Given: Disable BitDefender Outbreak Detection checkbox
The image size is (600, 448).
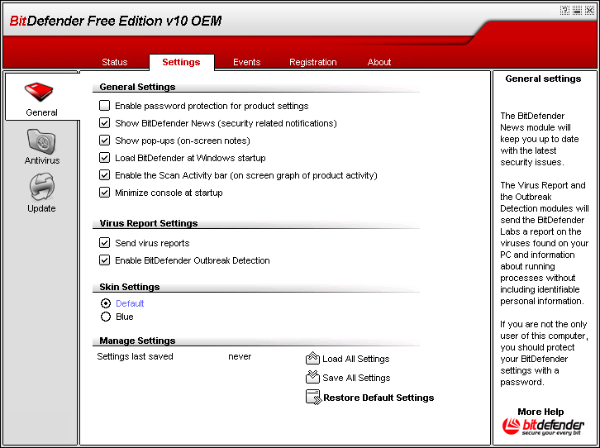Looking at the screenshot, I should [104, 260].
